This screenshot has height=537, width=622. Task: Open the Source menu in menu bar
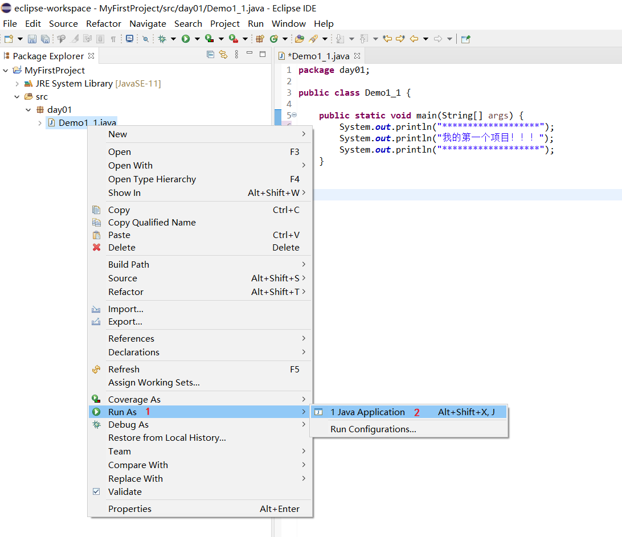click(63, 24)
